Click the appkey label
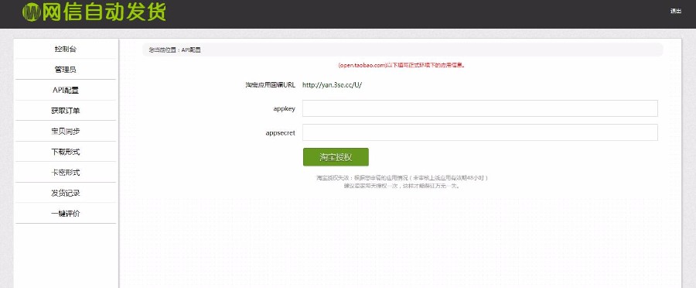 284,109
